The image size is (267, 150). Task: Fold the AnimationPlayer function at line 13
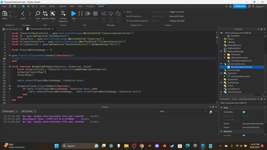(10, 67)
